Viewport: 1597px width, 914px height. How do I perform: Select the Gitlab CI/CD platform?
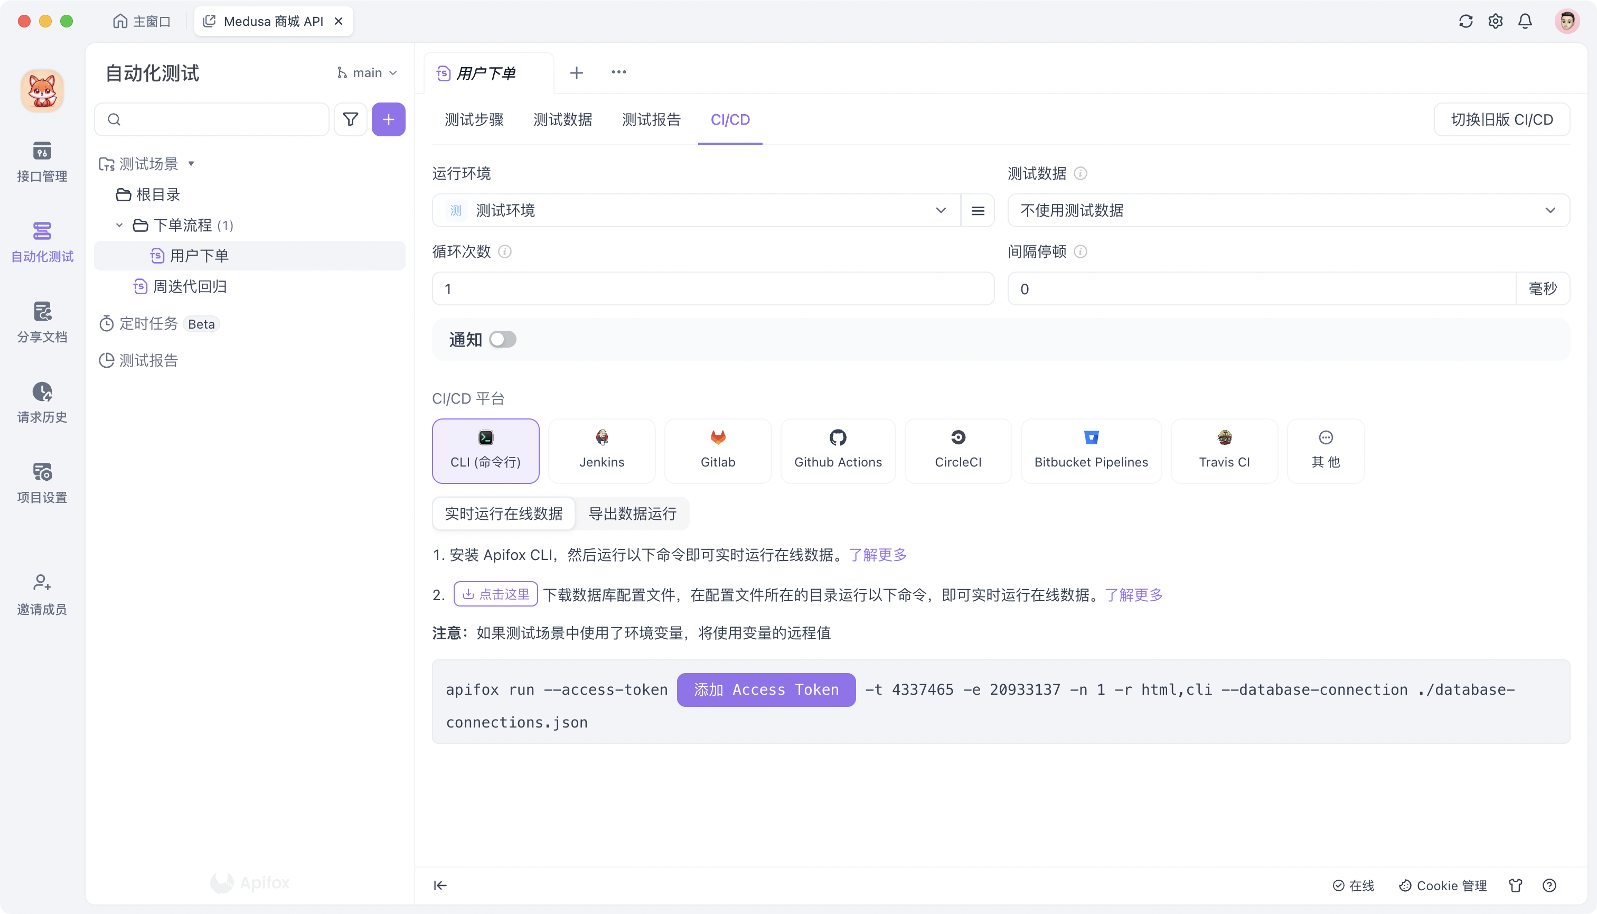coord(717,451)
